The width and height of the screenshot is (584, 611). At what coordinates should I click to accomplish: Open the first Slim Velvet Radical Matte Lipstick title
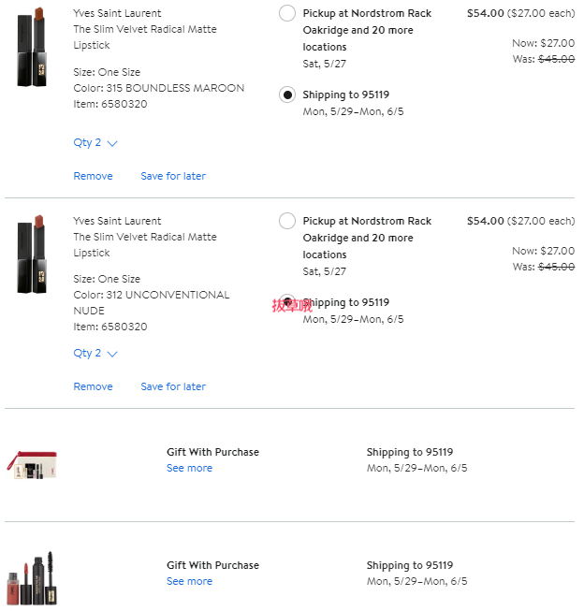[x=145, y=37]
